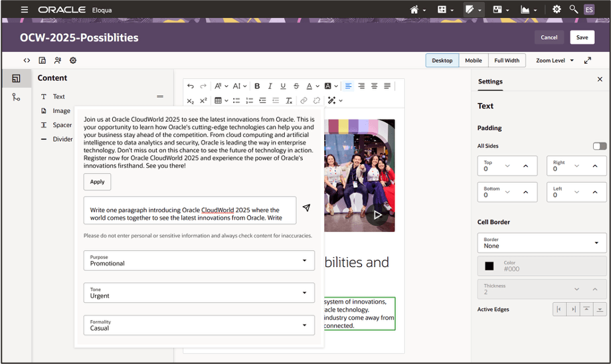Apply italic formatting to text
The height and width of the screenshot is (364, 611).
click(x=270, y=86)
